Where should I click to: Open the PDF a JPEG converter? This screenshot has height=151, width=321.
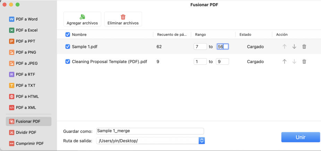coord(23,63)
